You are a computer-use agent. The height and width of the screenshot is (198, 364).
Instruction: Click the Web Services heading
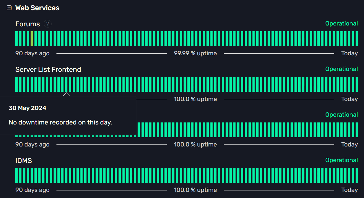click(37, 8)
